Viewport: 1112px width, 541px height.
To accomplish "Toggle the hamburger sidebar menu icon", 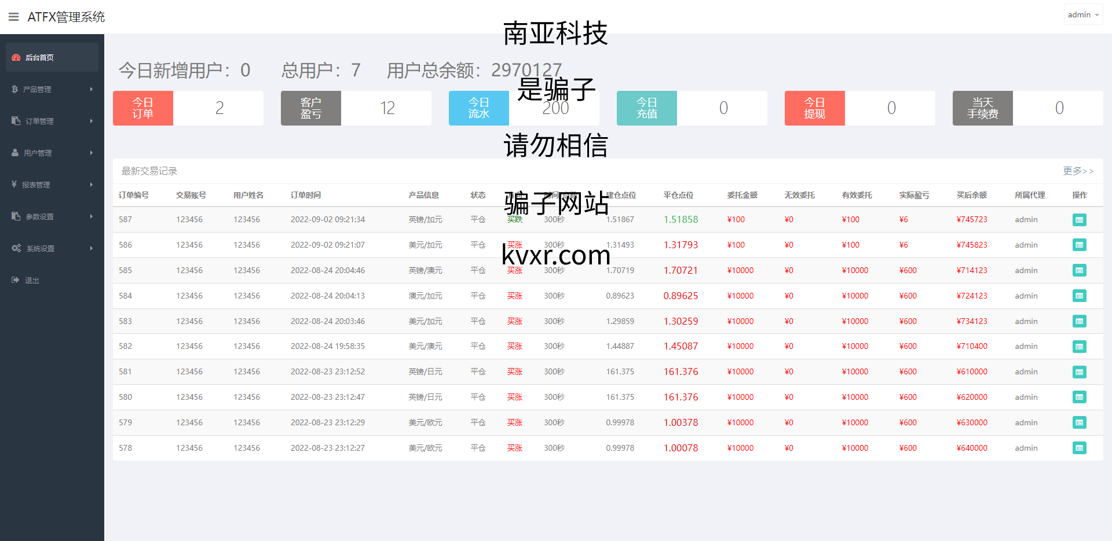I will pos(14,17).
